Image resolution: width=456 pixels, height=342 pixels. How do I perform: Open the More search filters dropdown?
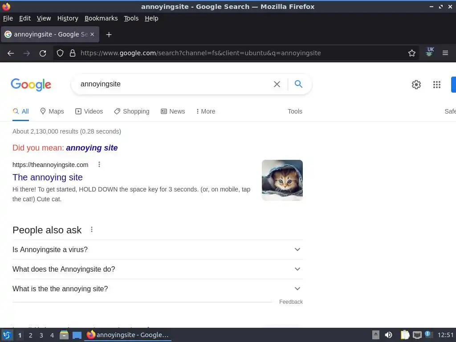206,111
